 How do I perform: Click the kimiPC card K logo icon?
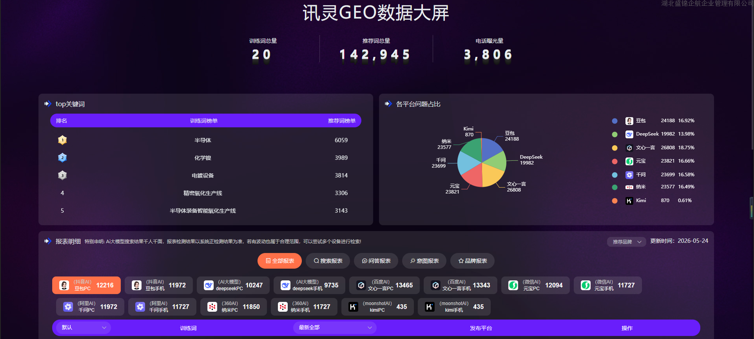[353, 307]
